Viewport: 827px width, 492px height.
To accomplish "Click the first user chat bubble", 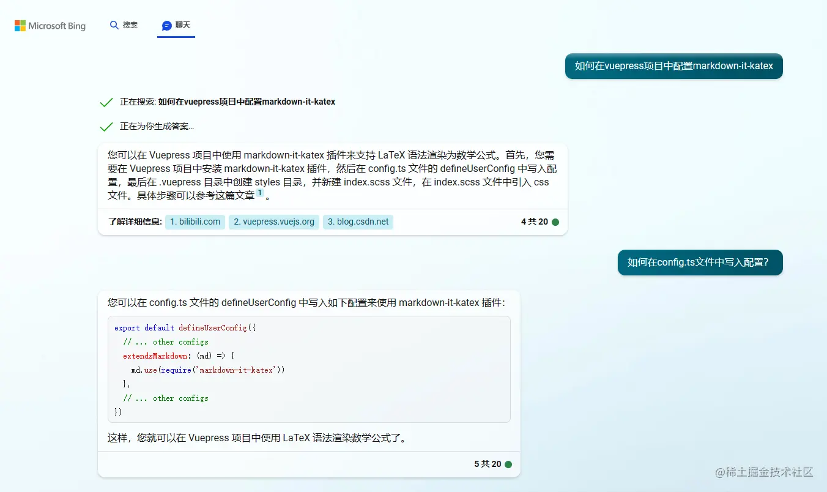I will tap(673, 65).
